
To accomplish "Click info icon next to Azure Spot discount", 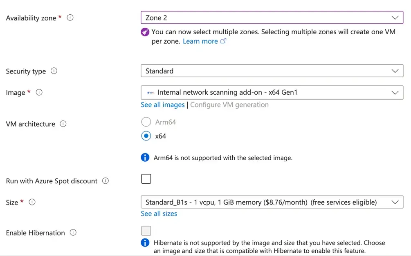I will pos(106,181).
